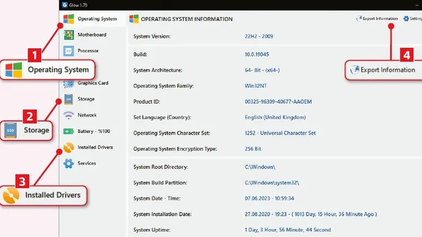Click the Operating System Windows logo icon in sidebar

(x=69, y=19)
